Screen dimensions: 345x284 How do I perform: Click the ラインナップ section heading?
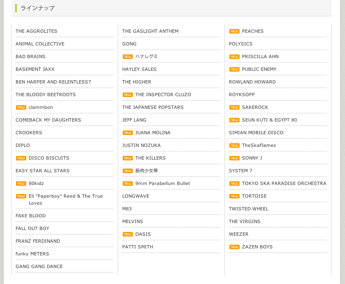pyautogui.click(x=37, y=8)
